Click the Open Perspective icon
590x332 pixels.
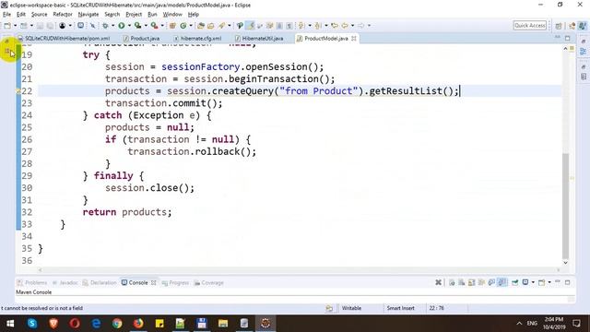tap(559, 26)
